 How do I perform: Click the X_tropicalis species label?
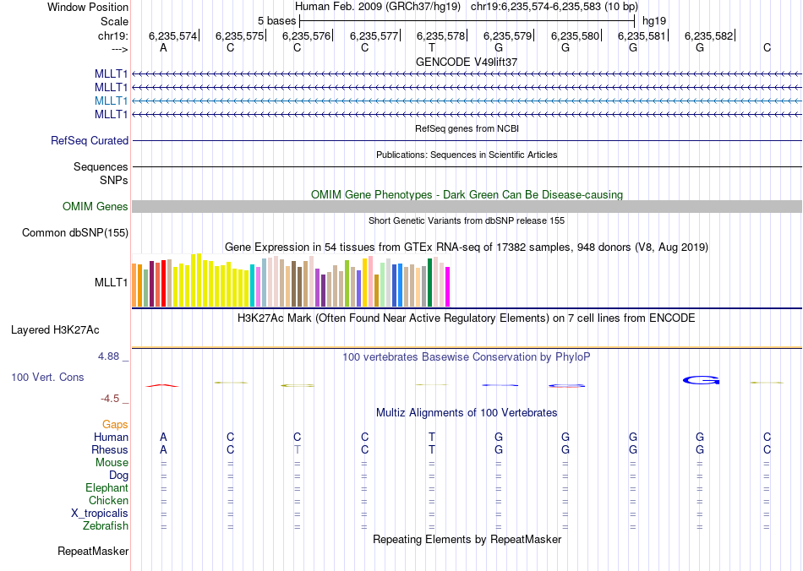point(100,514)
